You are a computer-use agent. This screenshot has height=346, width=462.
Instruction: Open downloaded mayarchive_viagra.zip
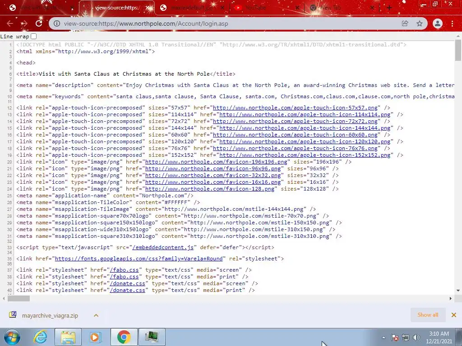point(50,315)
